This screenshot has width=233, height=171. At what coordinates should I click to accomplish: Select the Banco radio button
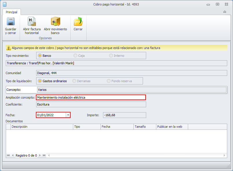[x=40, y=56]
